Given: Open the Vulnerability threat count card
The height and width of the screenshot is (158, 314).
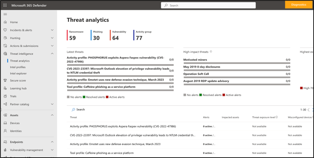Looking at the screenshot, I should (118, 35).
